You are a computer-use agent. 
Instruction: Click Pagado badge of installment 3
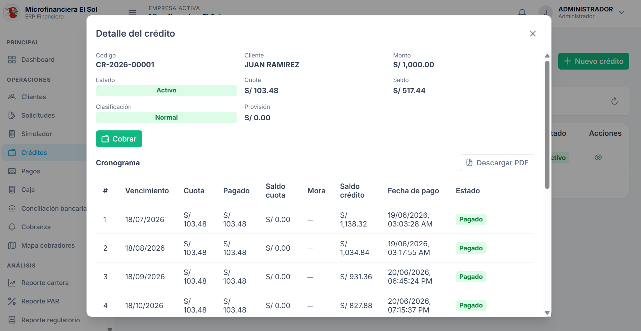pyautogui.click(x=471, y=277)
